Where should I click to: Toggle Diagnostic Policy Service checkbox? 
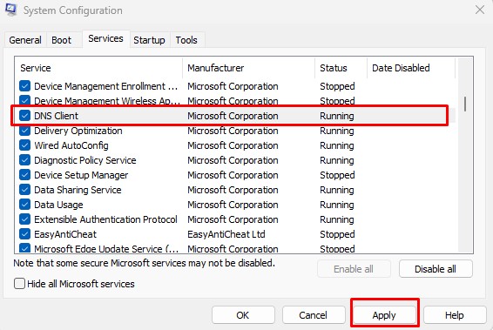(24, 160)
